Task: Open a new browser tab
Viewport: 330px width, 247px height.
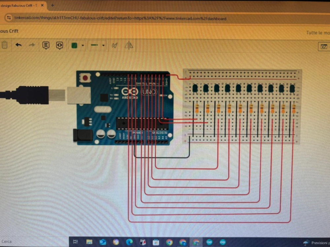Action: tap(52, 5)
